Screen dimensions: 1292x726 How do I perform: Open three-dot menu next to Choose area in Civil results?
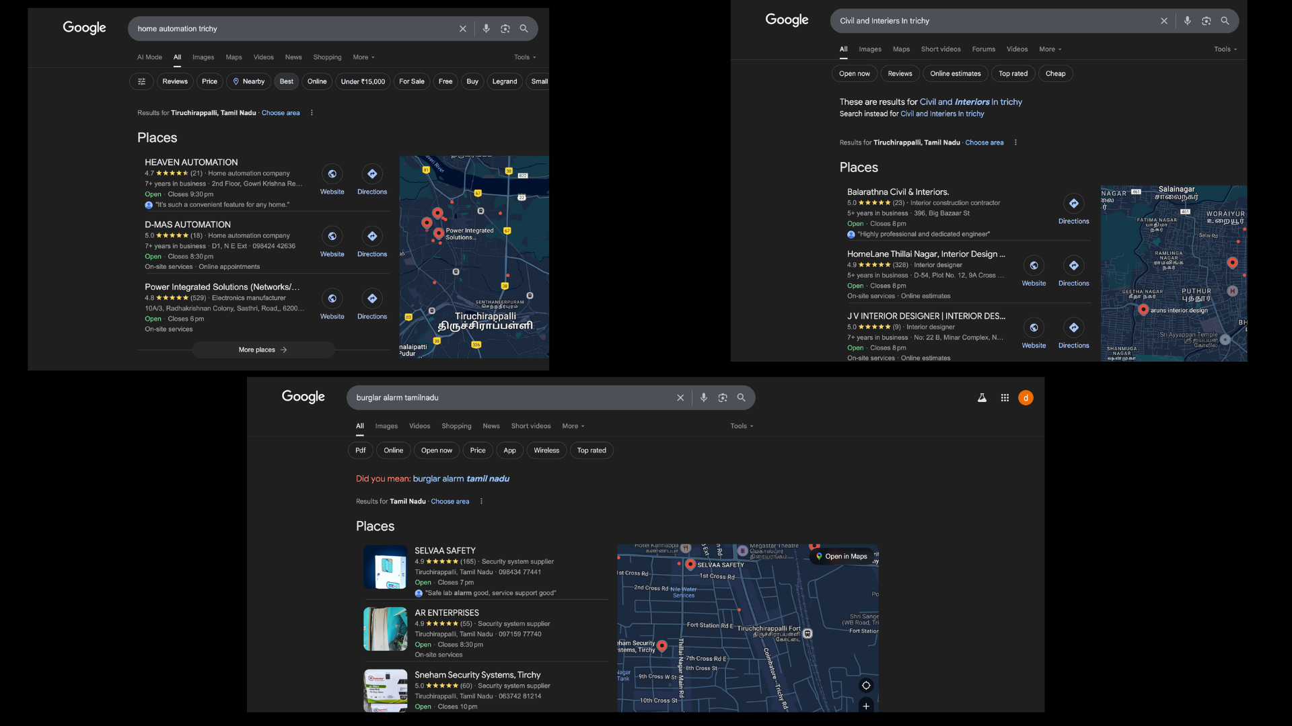tap(1015, 143)
